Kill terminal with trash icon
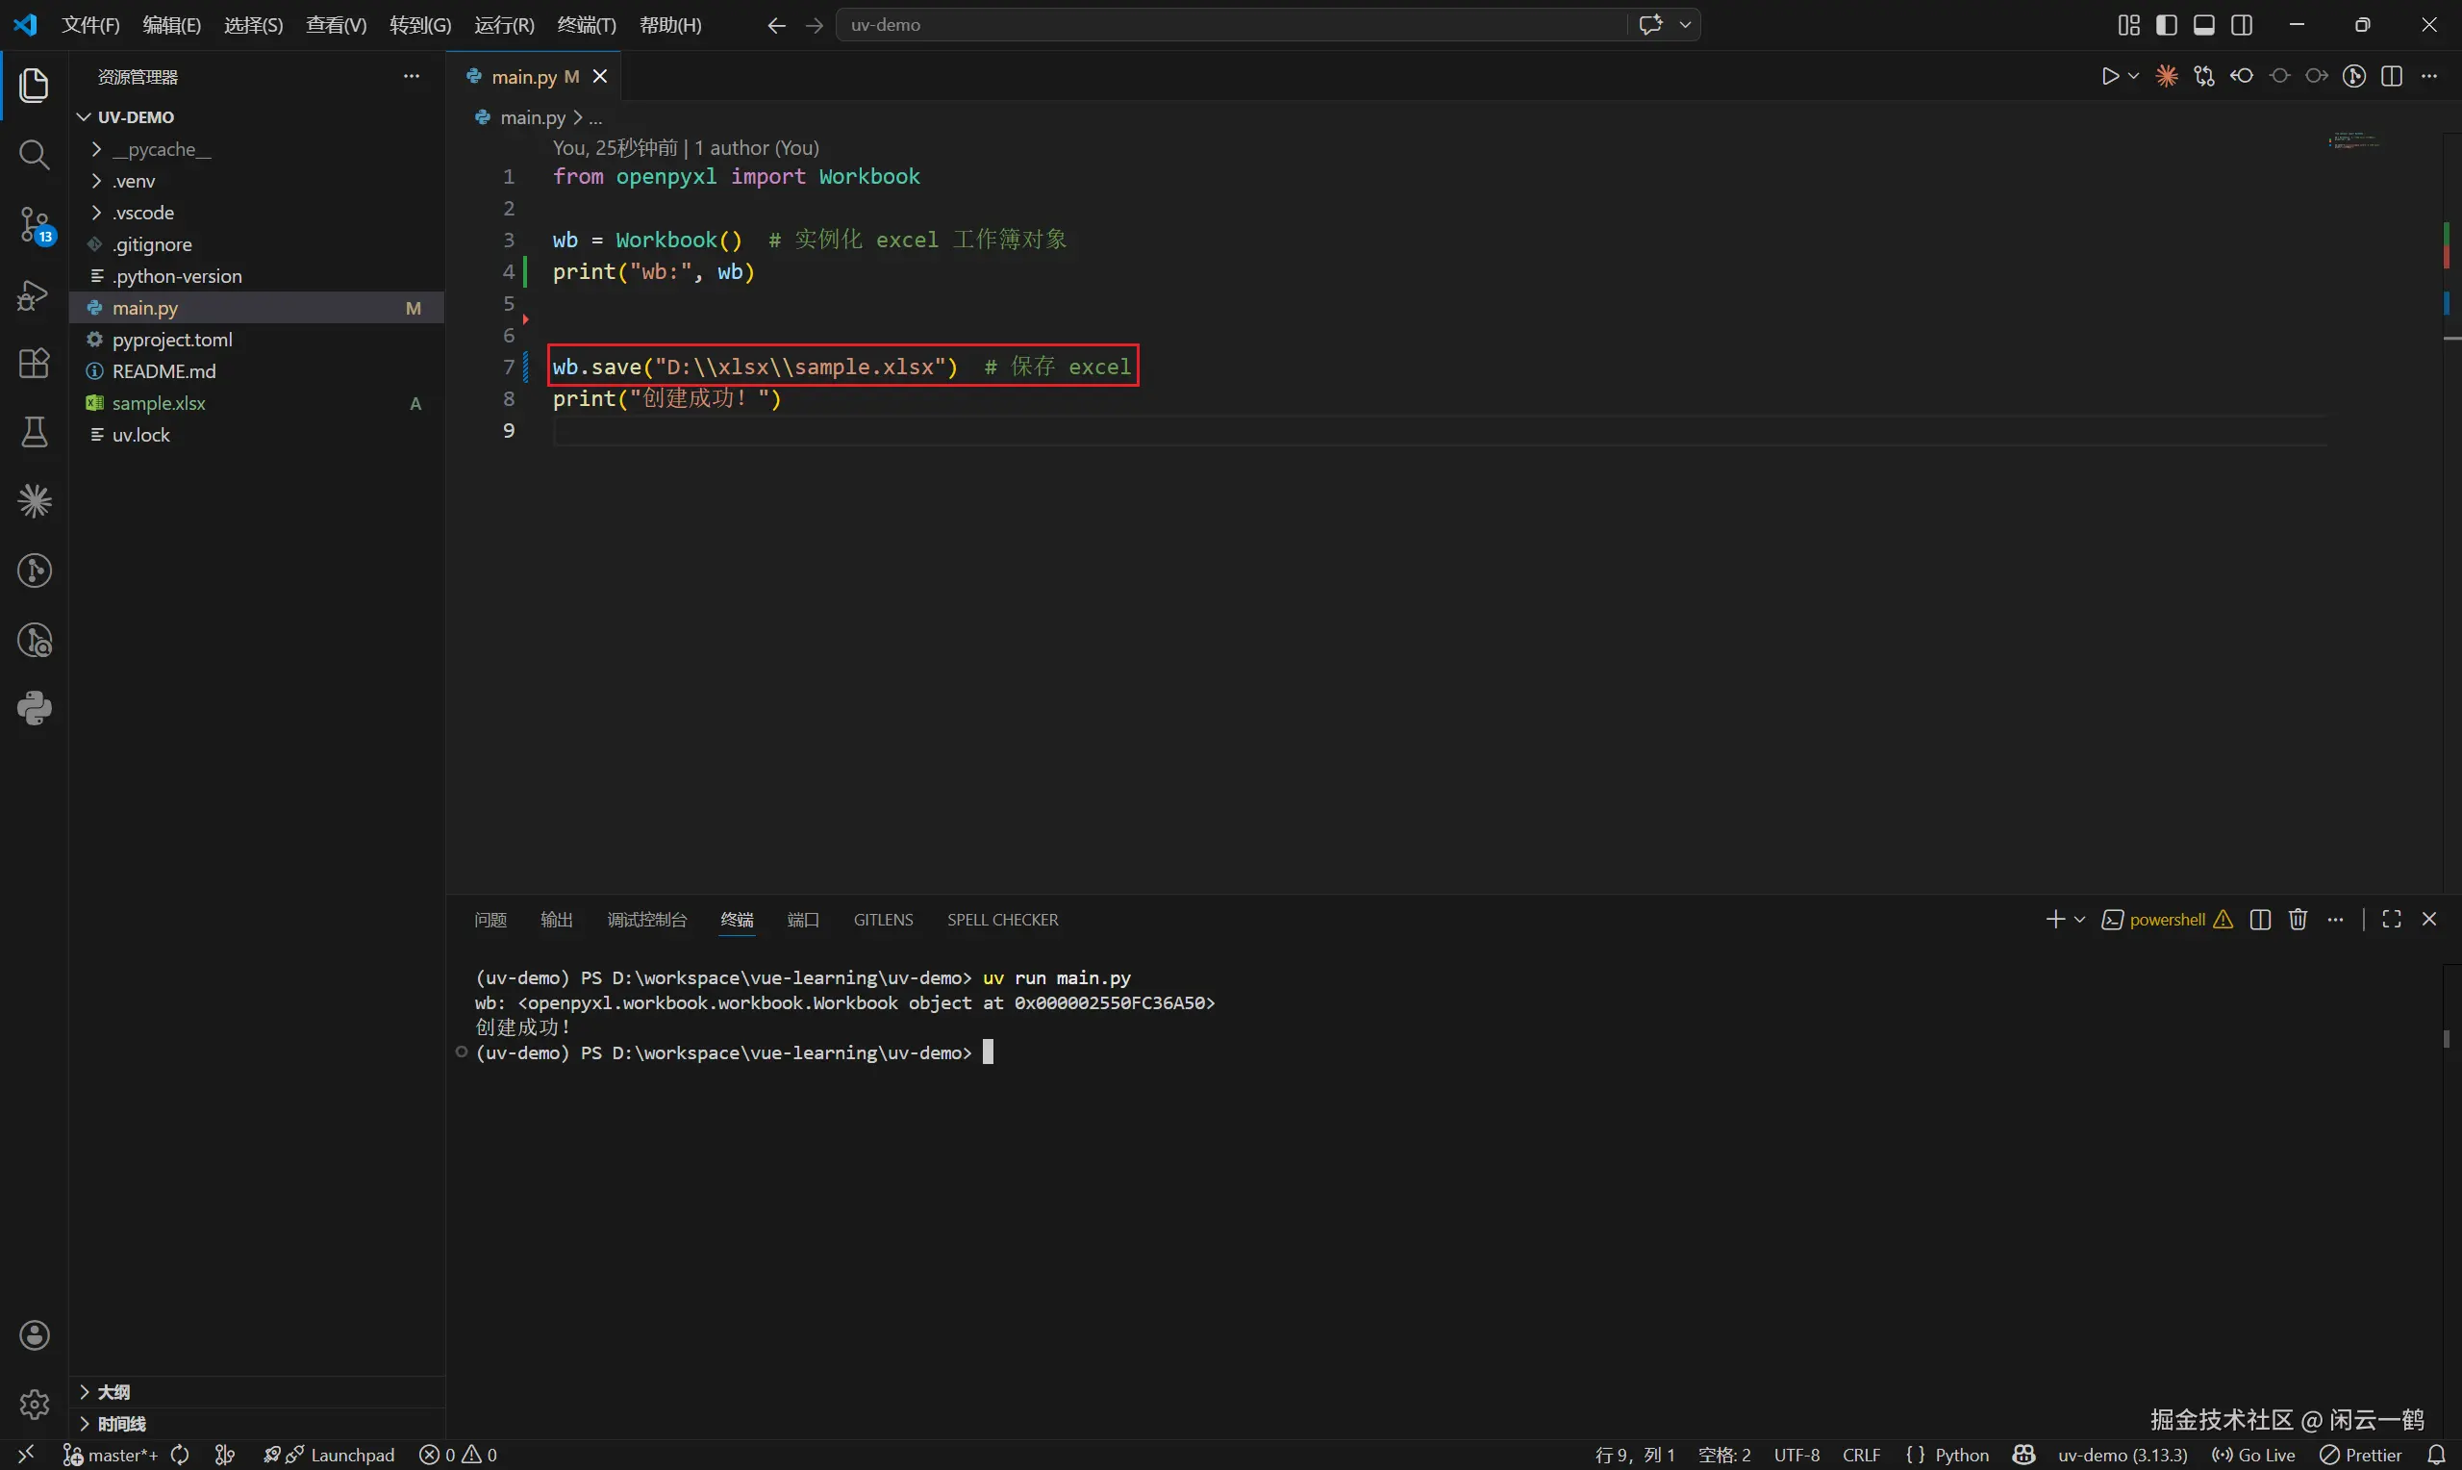The image size is (2462, 1470). click(x=2298, y=920)
